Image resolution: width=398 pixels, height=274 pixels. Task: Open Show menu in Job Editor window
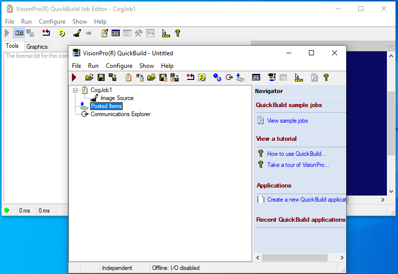[79, 22]
